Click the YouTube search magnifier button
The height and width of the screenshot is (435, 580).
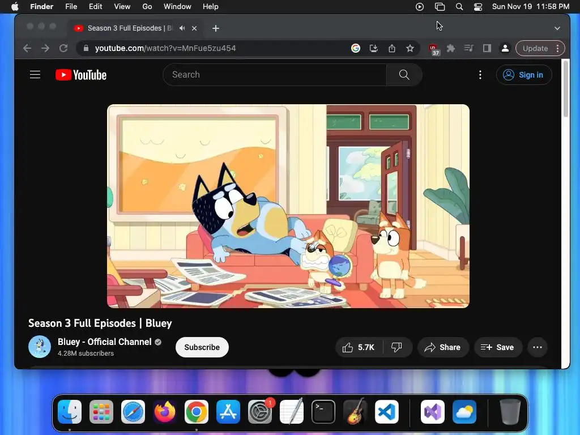pyautogui.click(x=404, y=75)
